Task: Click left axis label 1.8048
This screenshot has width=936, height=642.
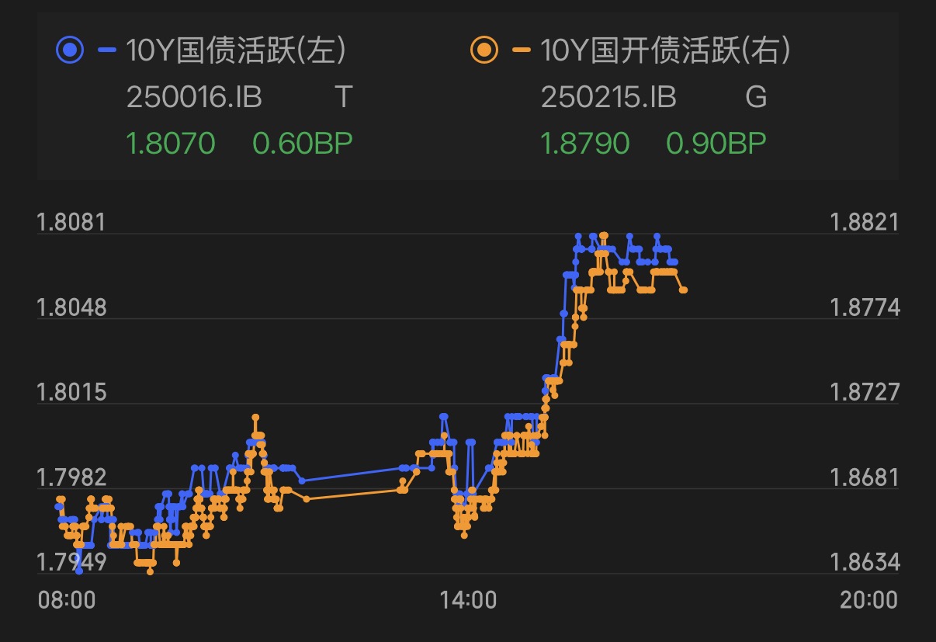Action: pos(71,308)
